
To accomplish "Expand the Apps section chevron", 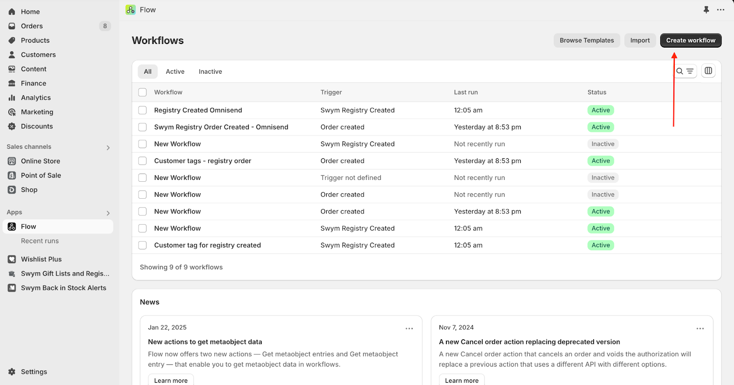I will (x=108, y=213).
